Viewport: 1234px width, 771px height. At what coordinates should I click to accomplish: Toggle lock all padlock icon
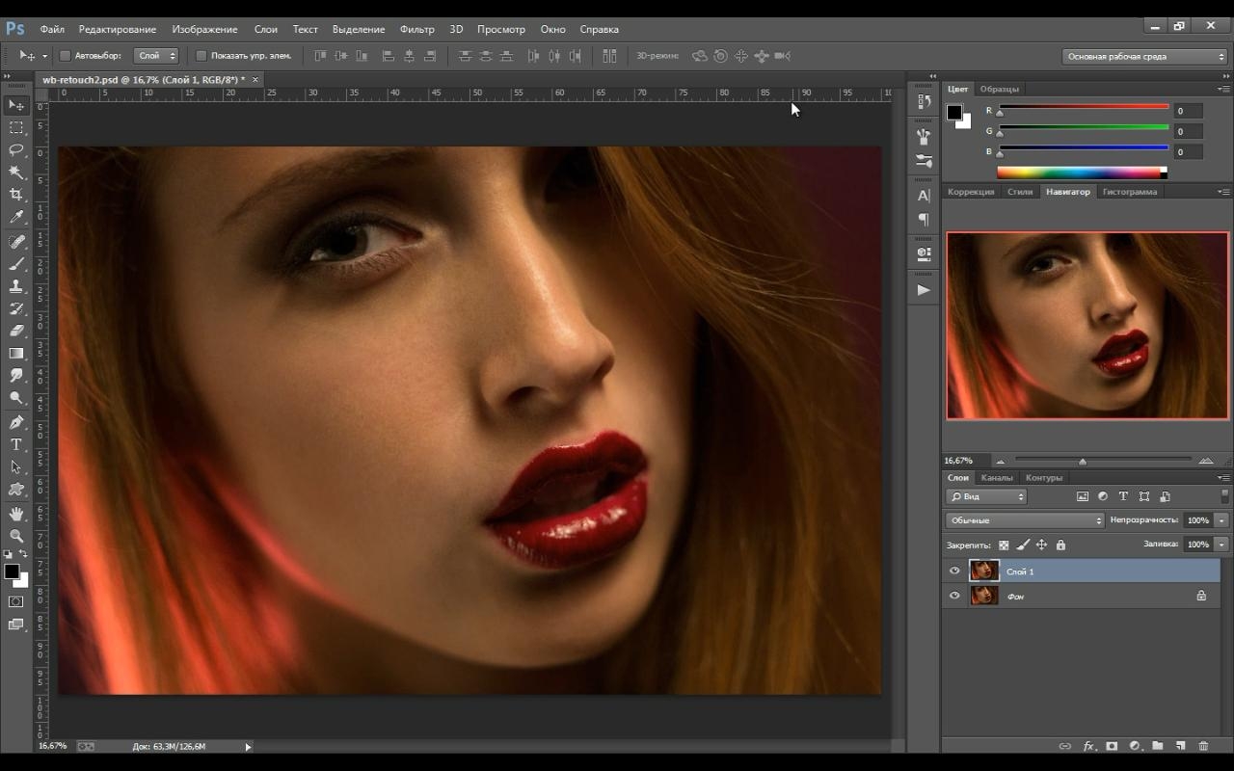(x=1060, y=545)
